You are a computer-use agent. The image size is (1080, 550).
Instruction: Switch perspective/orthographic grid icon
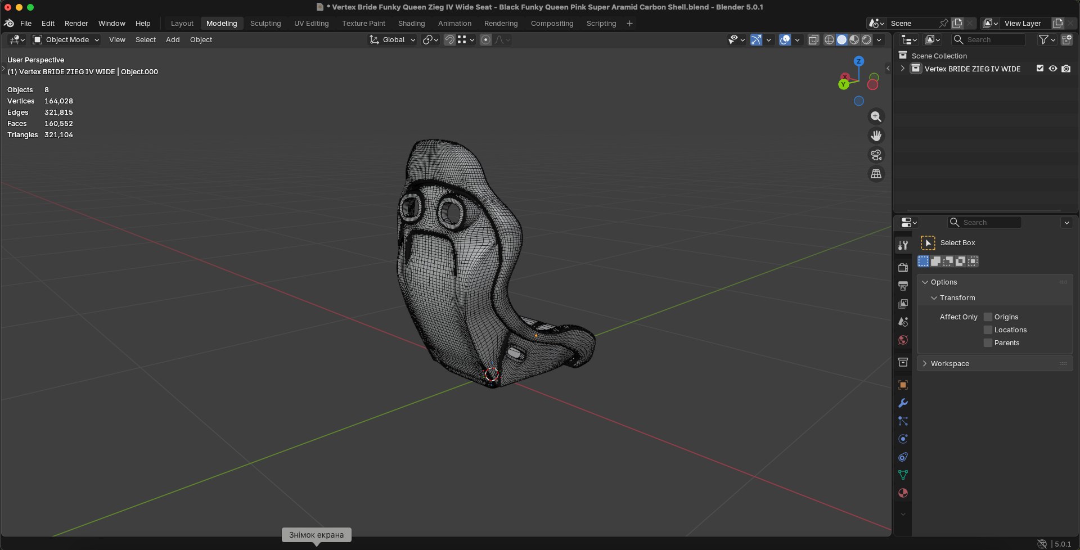pyautogui.click(x=876, y=174)
